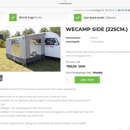Image resolution: width=130 pixels, height=130 pixels.
Task: Click the BILLIG fragt fra 44,- banner text
Action: tap(31, 18)
